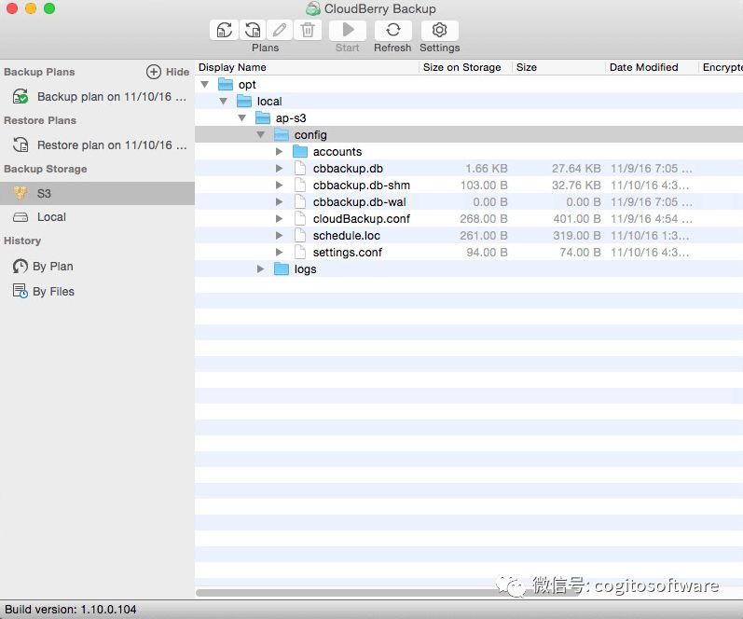
Task: Select S3 backup storage
Action: pyautogui.click(x=97, y=193)
